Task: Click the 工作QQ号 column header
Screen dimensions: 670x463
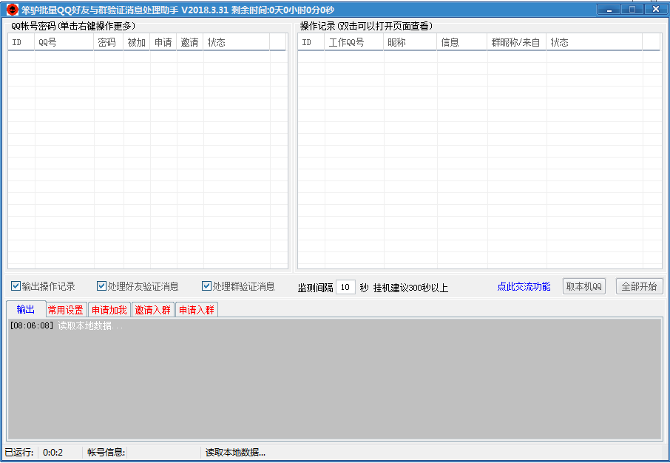Action: (353, 42)
